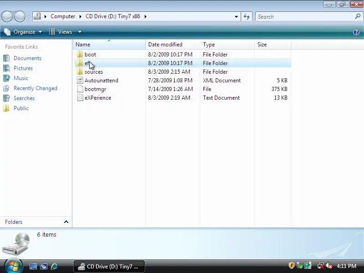Viewport: 364px width, 273px height.
Task: Sort by Date modified column
Action: point(172,44)
